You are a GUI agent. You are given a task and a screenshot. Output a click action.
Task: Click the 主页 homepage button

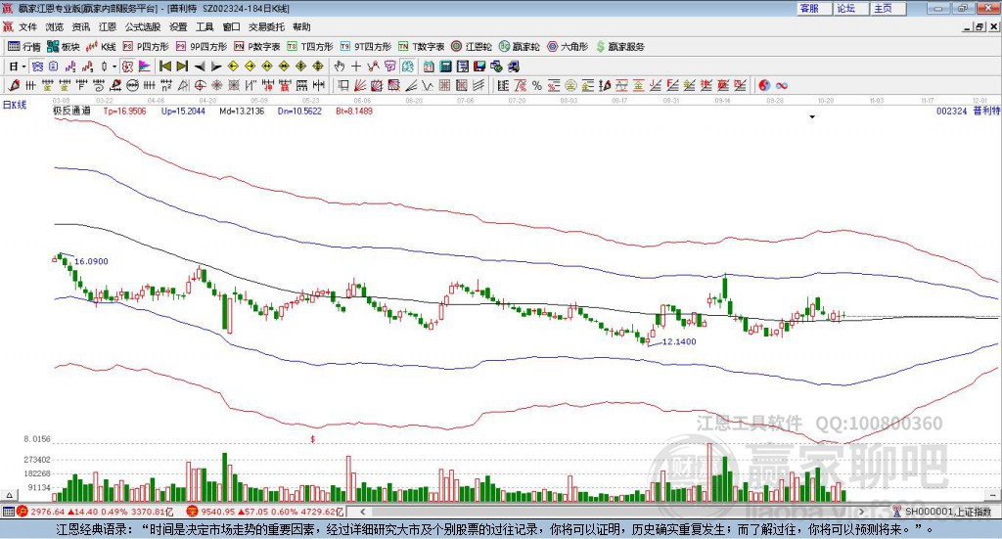point(888,8)
